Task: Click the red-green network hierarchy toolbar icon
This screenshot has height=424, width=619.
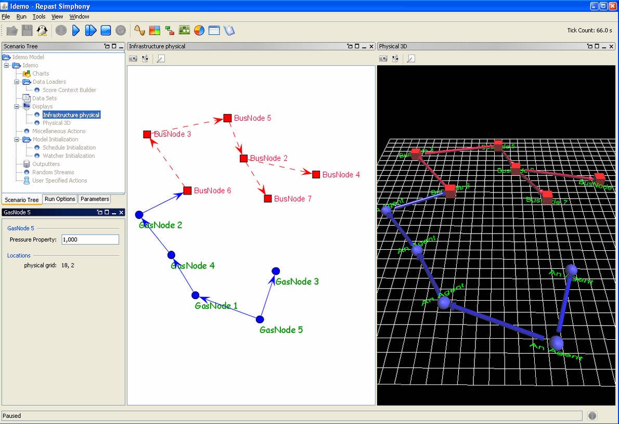Action: [170, 31]
